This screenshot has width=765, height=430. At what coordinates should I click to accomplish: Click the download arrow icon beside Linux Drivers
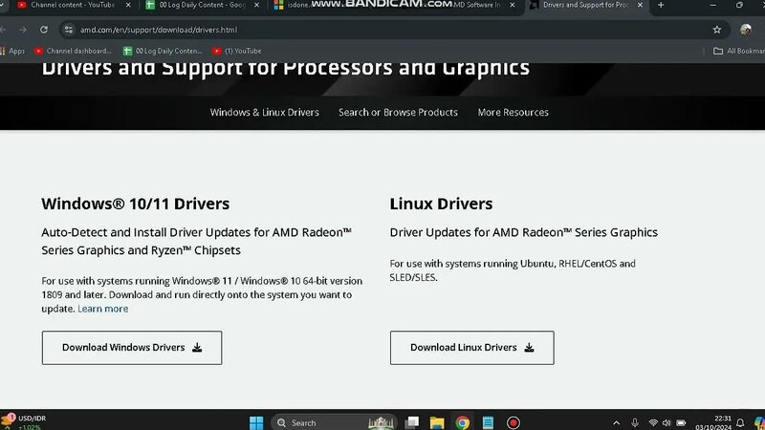pos(530,348)
